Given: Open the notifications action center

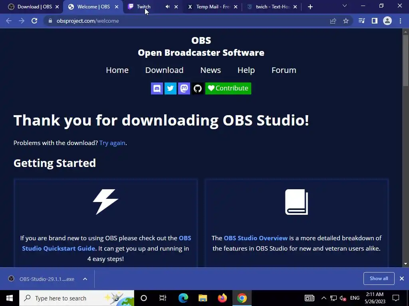Looking at the screenshot, I should (x=396, y=298).
